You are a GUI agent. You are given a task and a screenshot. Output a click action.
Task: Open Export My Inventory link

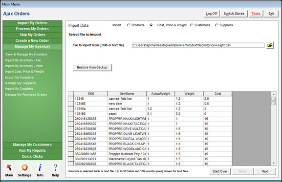(x=19, y=77)
